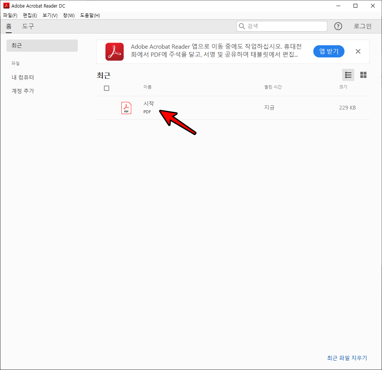The image size is (382, 370).
Task: Switch to the 도구 tab
Action: [28, 26]
